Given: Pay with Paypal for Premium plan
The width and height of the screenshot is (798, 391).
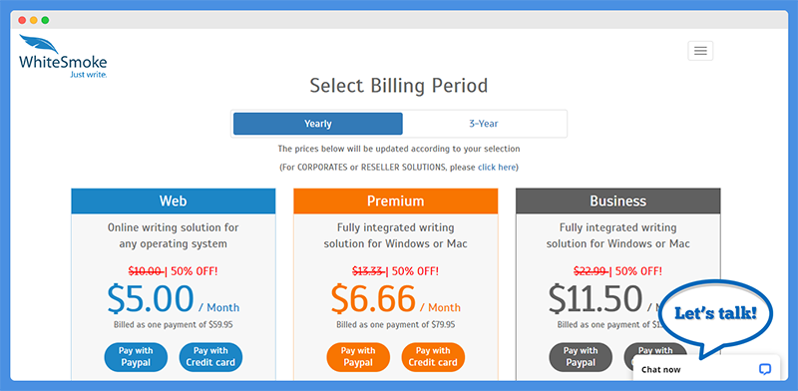Looking at the screenshot, I should coord(358,357).
